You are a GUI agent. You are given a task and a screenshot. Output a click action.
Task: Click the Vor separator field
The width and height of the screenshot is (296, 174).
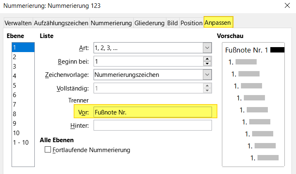[x=152, y=112]
